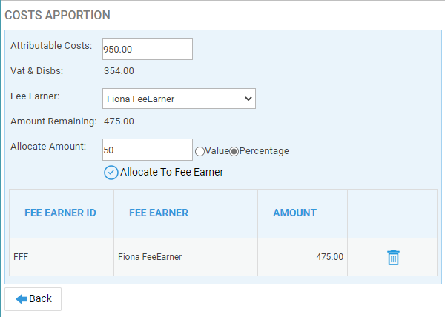Select the Percentage radio option
The image size is (445, 317).
pos(234,151)
